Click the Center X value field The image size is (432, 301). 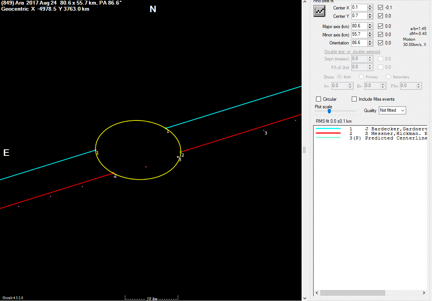click(x=359, y=8)
